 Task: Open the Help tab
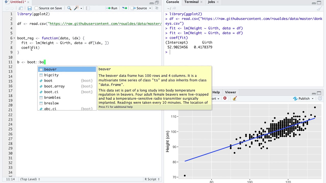pos(216,92)
